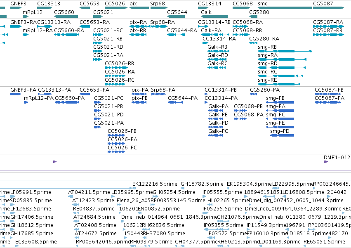Screen dimensions: 351x248
Task: Select the CG5280-RA transcript label
Action: pos(264,39)
